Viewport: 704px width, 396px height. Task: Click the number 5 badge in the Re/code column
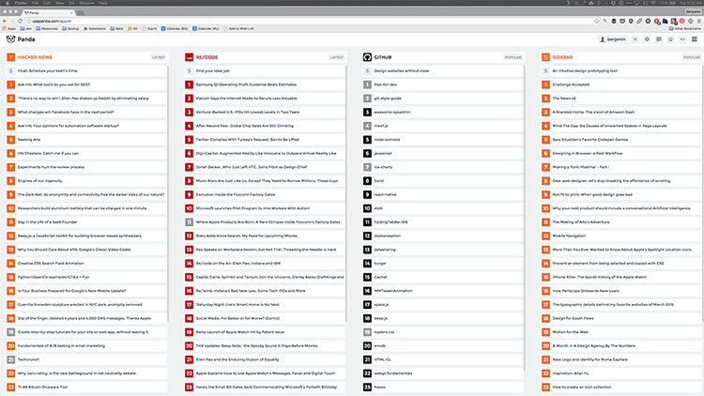tap(189, 139)
